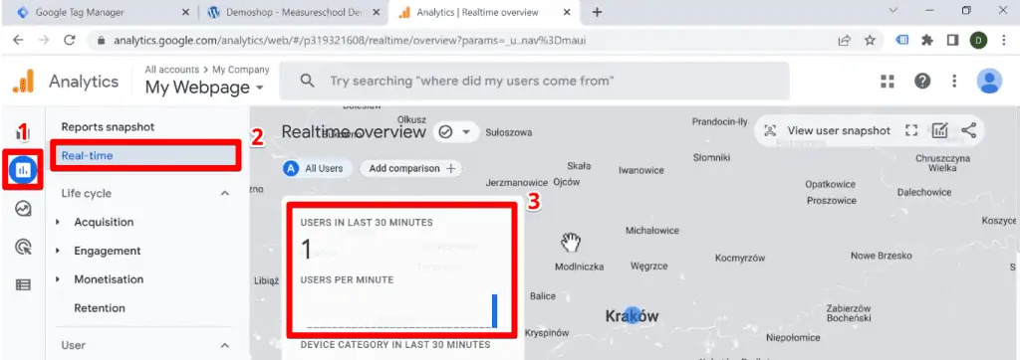Enter fullscreen map view icon
1020x360 pixels.
tap(911, 130)
